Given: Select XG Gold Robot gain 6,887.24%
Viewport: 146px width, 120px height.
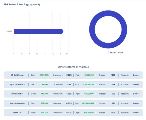Looking at the screenshot, I should tap(44, 75).
